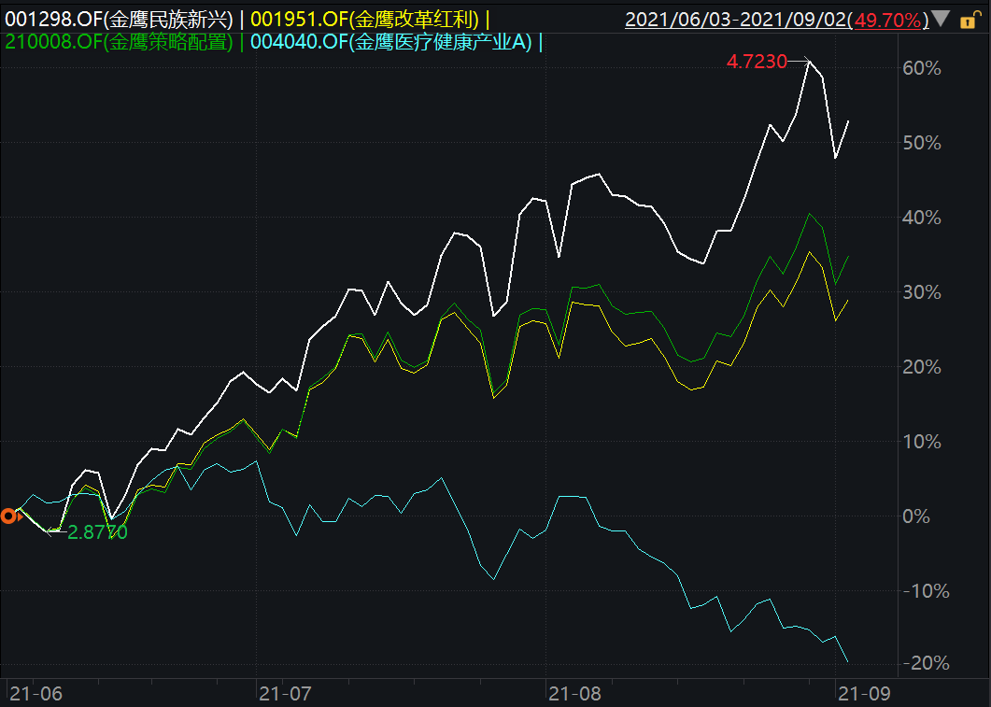The width and height of the screenshot is (991, 707).
Task: Click the 0% axis label
Action: (916, 516)
